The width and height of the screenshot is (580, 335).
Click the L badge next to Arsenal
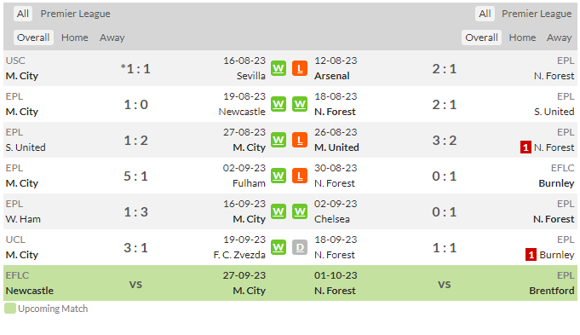[300, 68]
